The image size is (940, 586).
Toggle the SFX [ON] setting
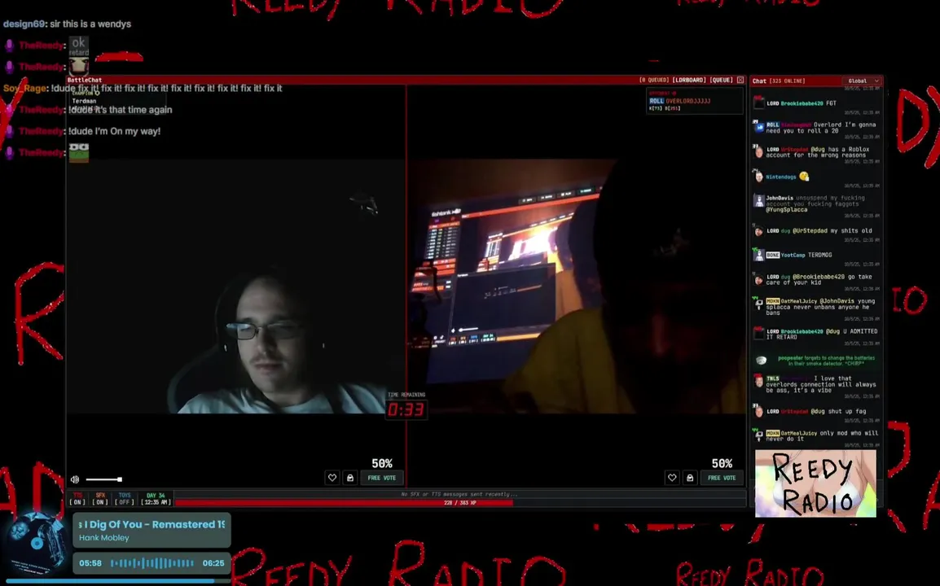pyautogui.click(x=100, y=499)
